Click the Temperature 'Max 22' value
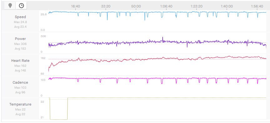The image size is (270, 123). [x=20, y=110]
